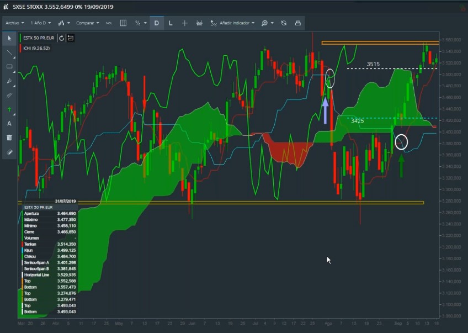Select the trend line drawing tool

click(x=9, y=52)
